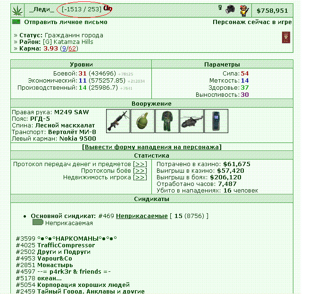The width and height of the screenshot is (324, 294).
Task: Click left pocket Nokia 9500 text
Action: click(x=78, y=139)
